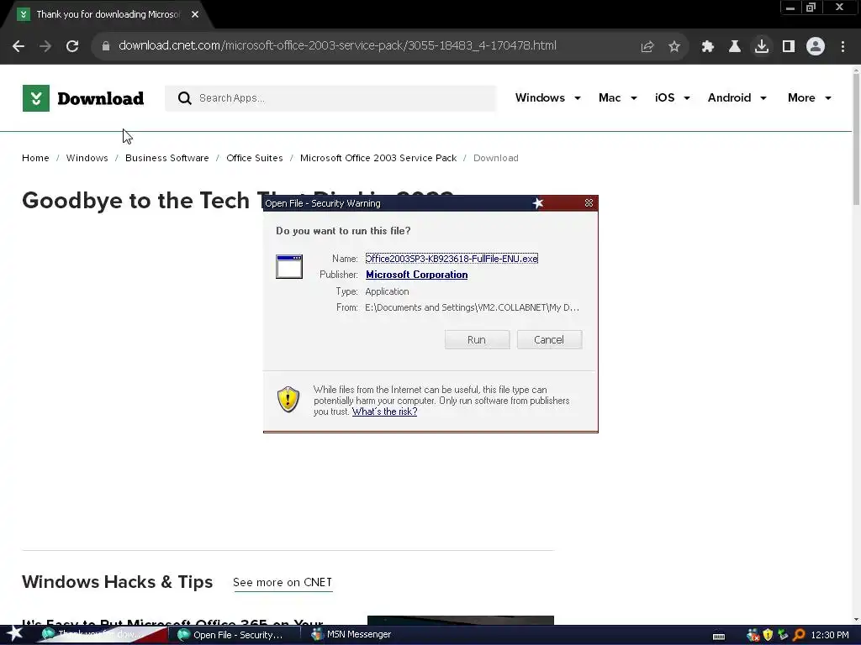Click the search magnifier icon

(x=184, y=98)
